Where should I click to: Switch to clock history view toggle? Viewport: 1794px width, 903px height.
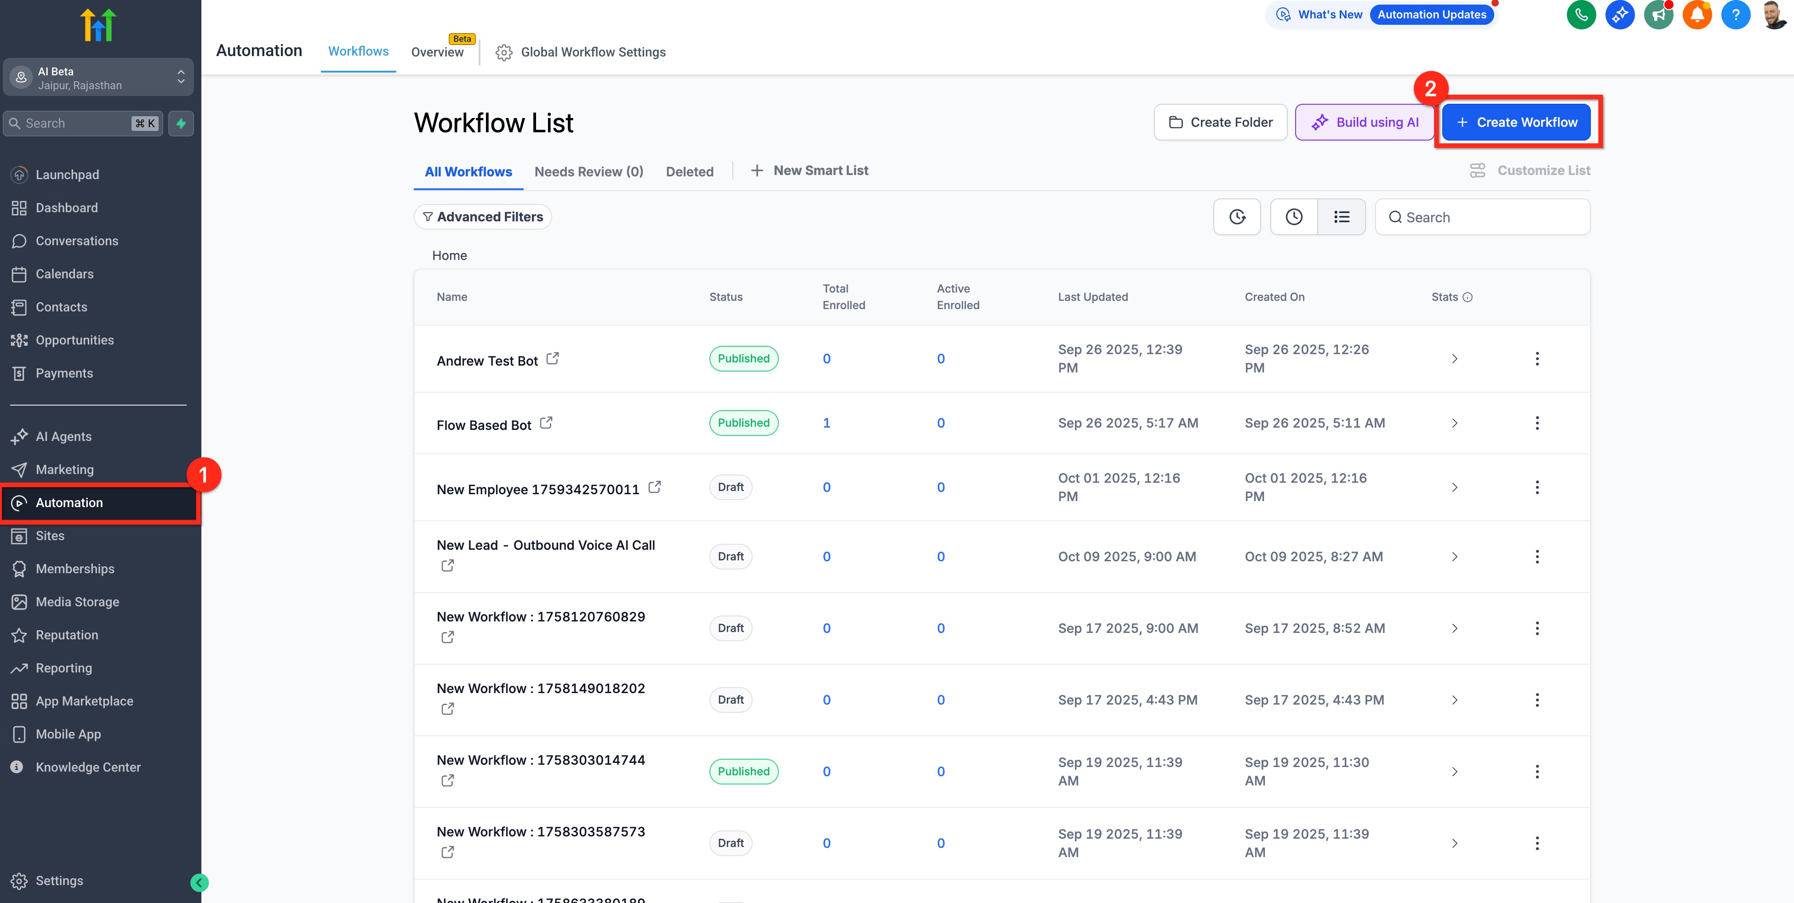[1293, 217]
